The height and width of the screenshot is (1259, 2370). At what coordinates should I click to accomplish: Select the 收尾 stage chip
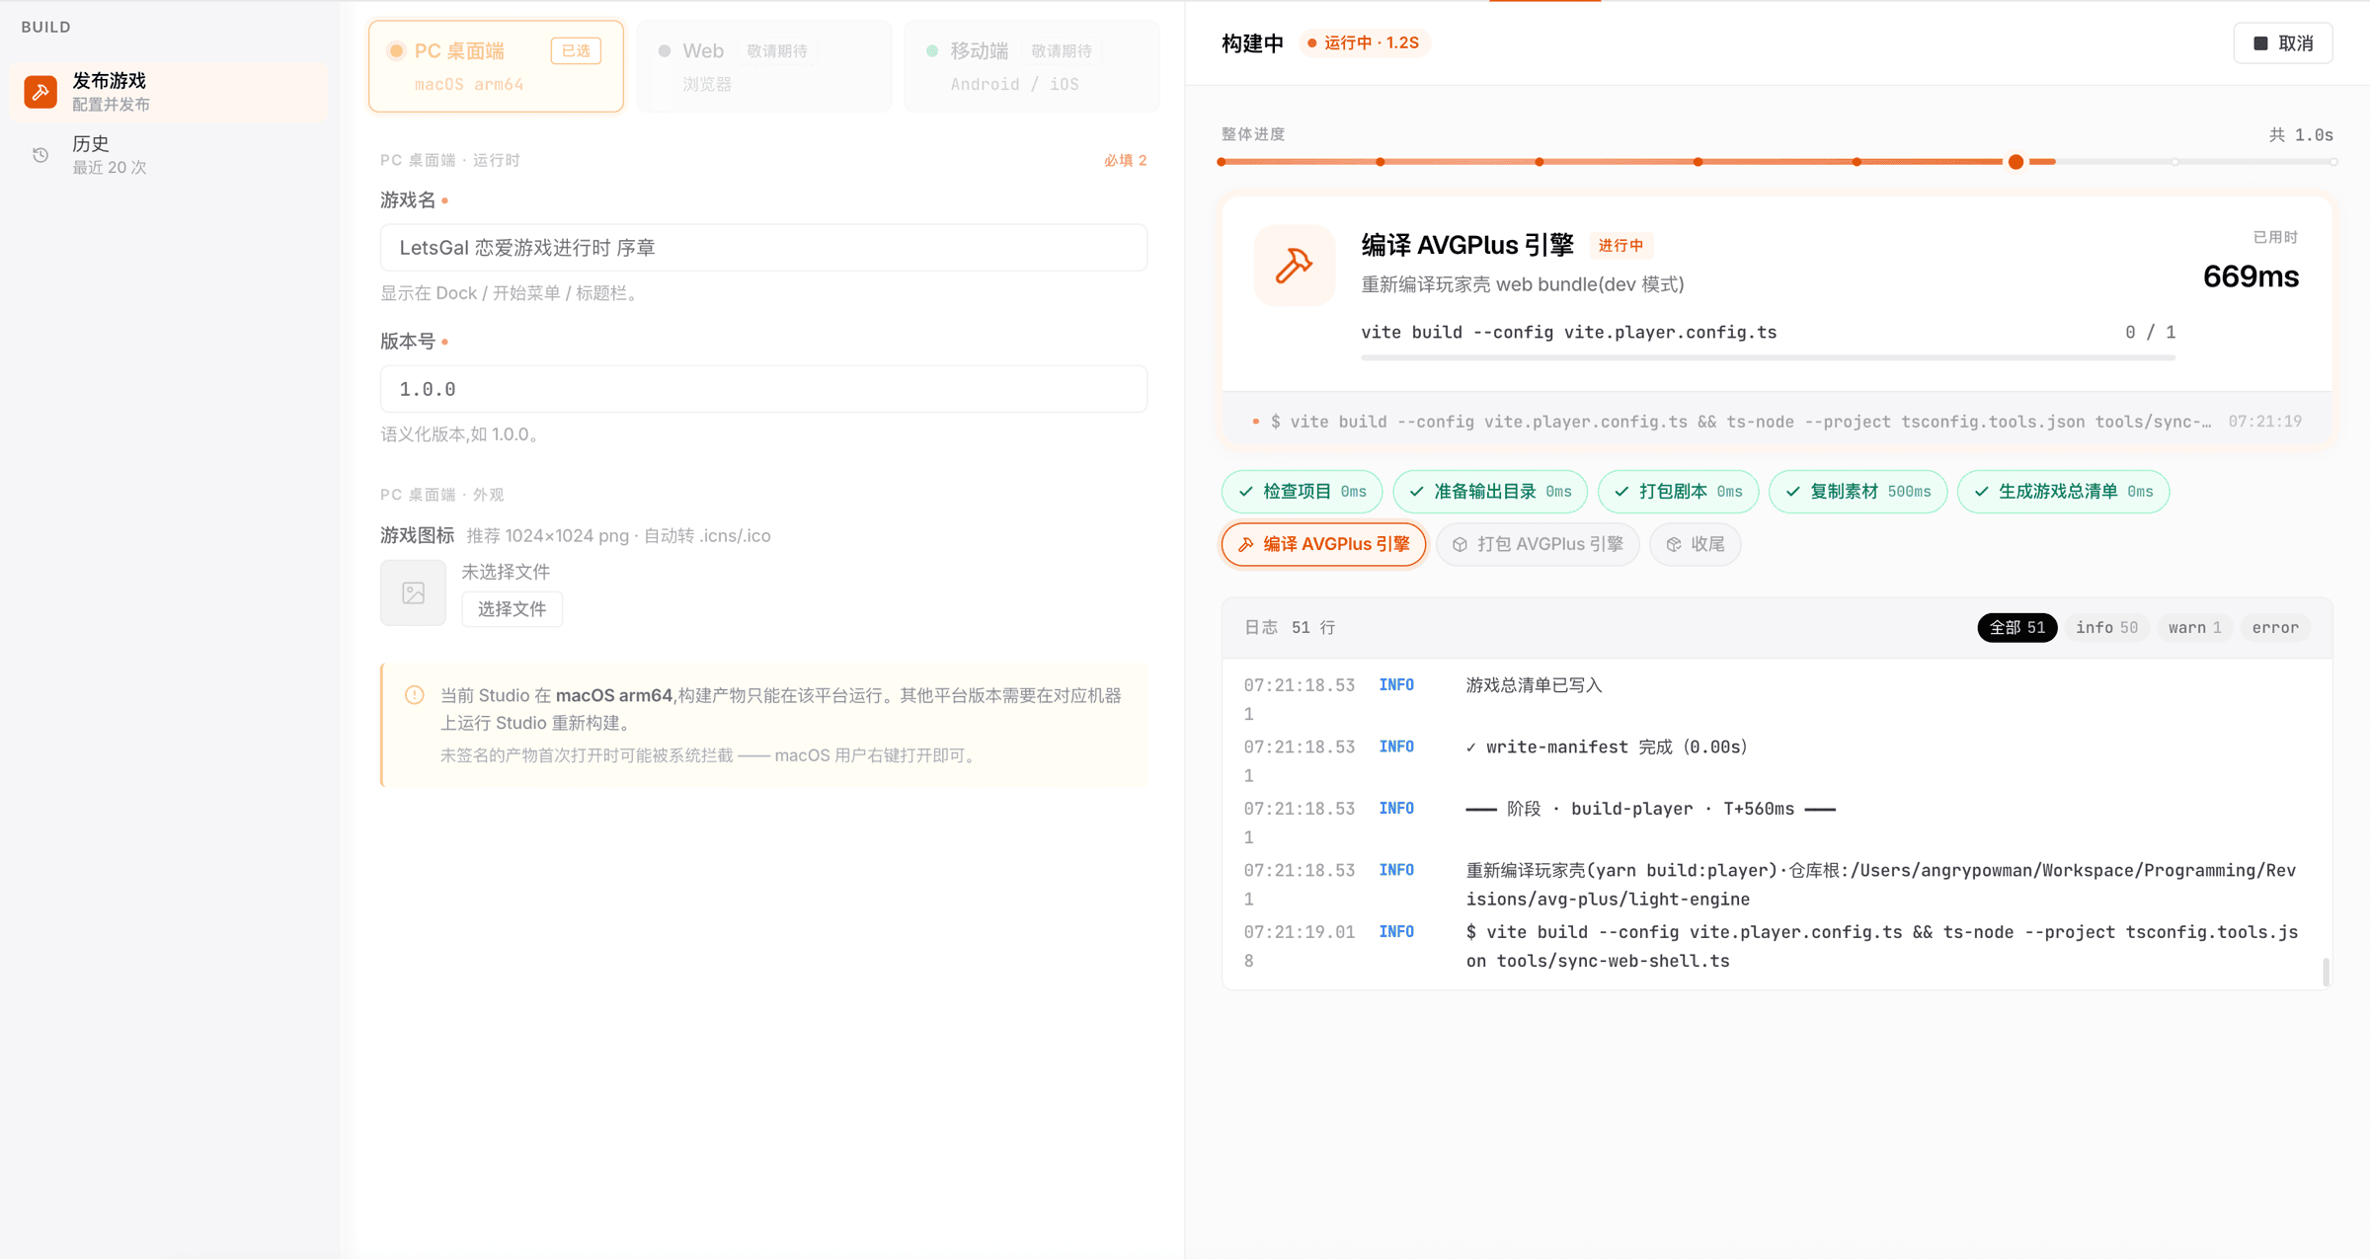coord(1695,544)
